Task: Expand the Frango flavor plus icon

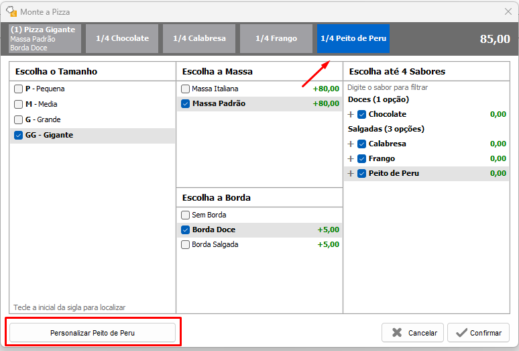Action: [351, 159]
